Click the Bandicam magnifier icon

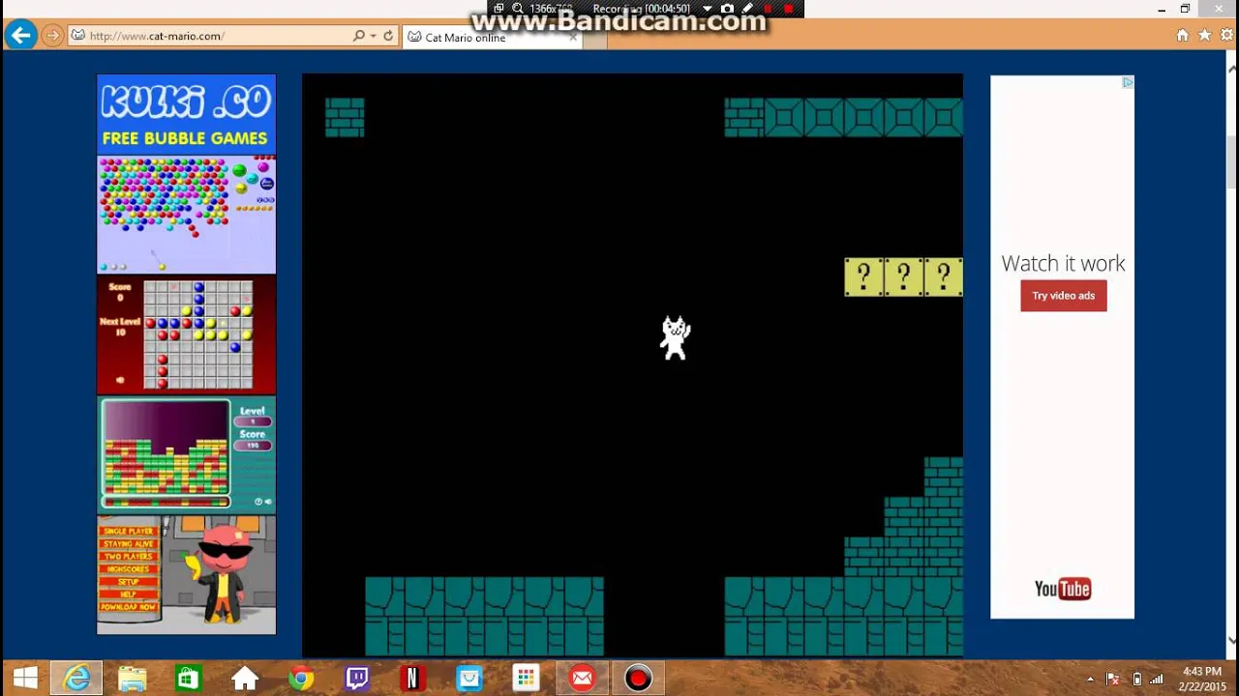[x=517, y=9]
